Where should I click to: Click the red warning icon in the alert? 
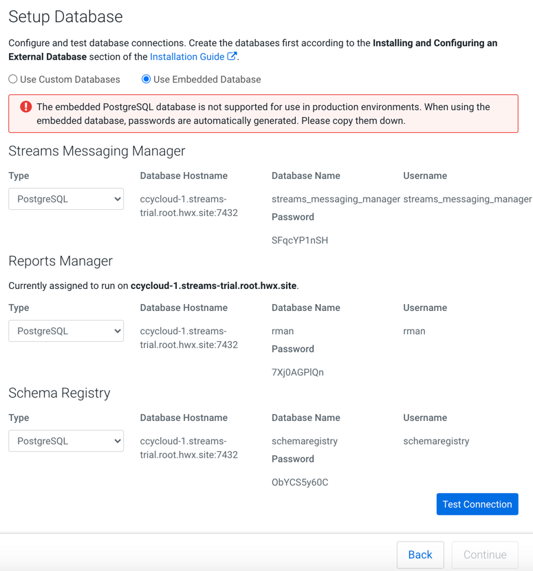(x=25, y=107)
